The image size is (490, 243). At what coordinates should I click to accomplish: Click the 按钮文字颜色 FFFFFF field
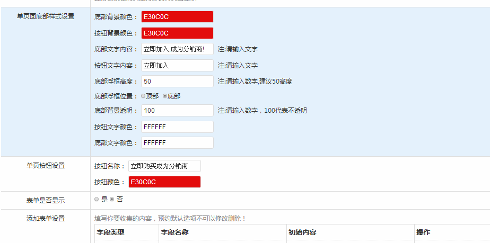pyautogui.click(x=177, y=127)
